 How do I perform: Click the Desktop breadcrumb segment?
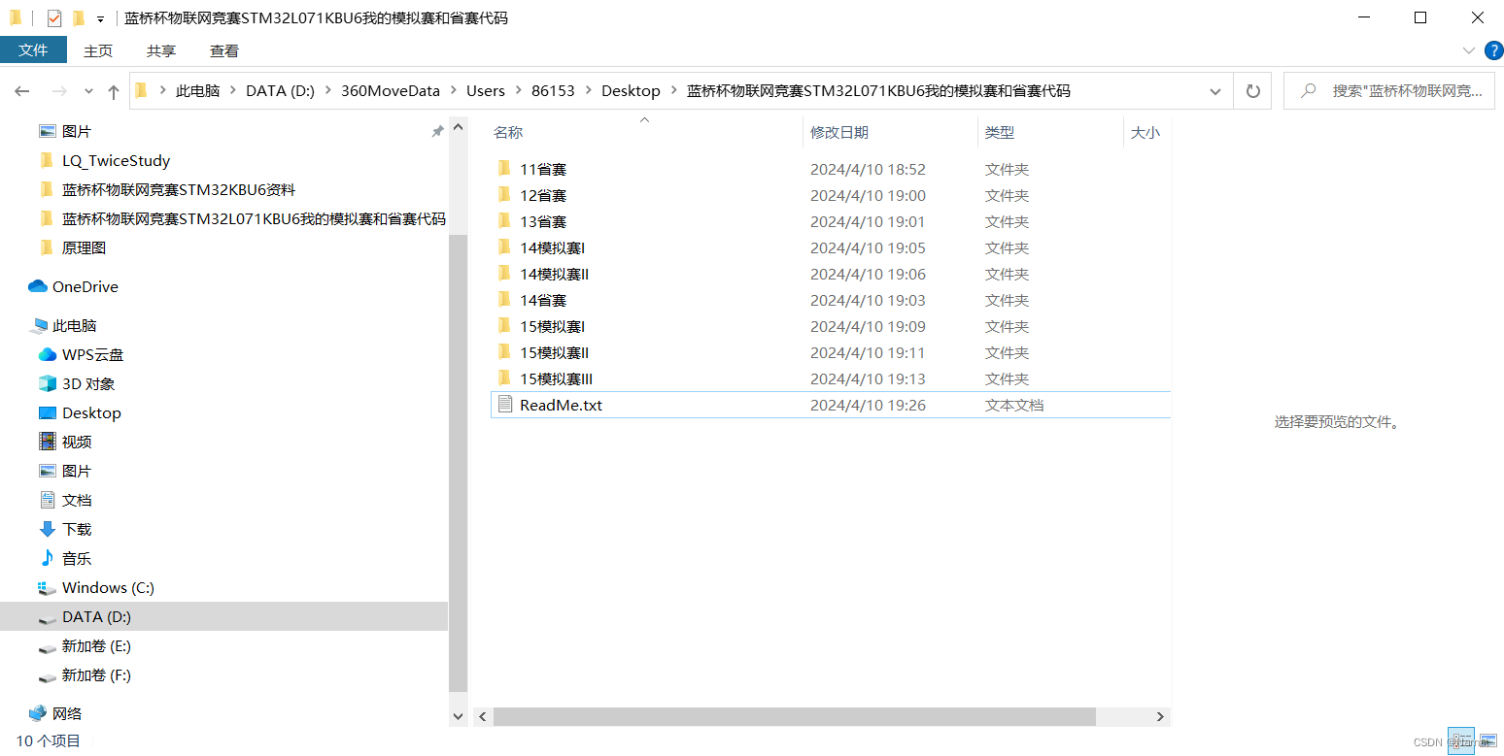[631, 91]
